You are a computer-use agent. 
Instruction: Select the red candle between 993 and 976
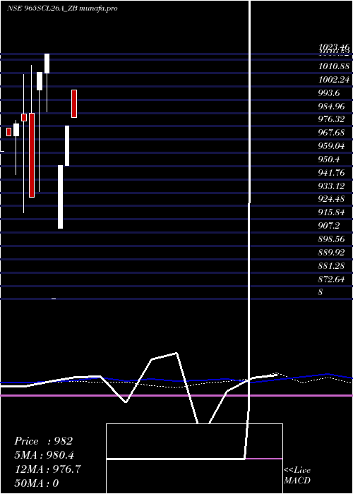click(x=74, y=104)
